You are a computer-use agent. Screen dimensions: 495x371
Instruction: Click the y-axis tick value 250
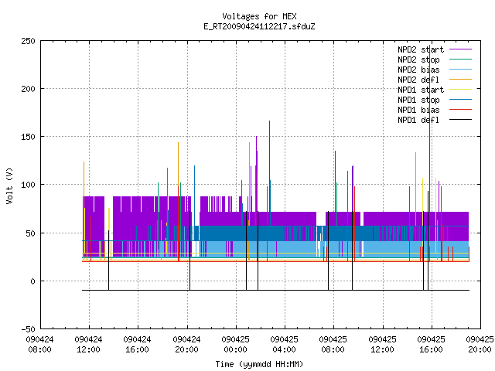point(28,41)
